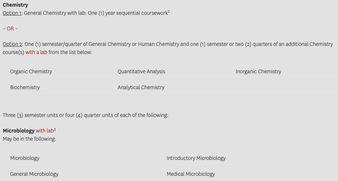This screenshot has width=338, height=181.
Task: Select Introductory Microbiology table cell
Action: pos(196,158)
